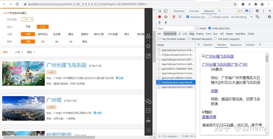273x139 pixels.
Task: Open DevTools settings gear
Action: point(257,11)
